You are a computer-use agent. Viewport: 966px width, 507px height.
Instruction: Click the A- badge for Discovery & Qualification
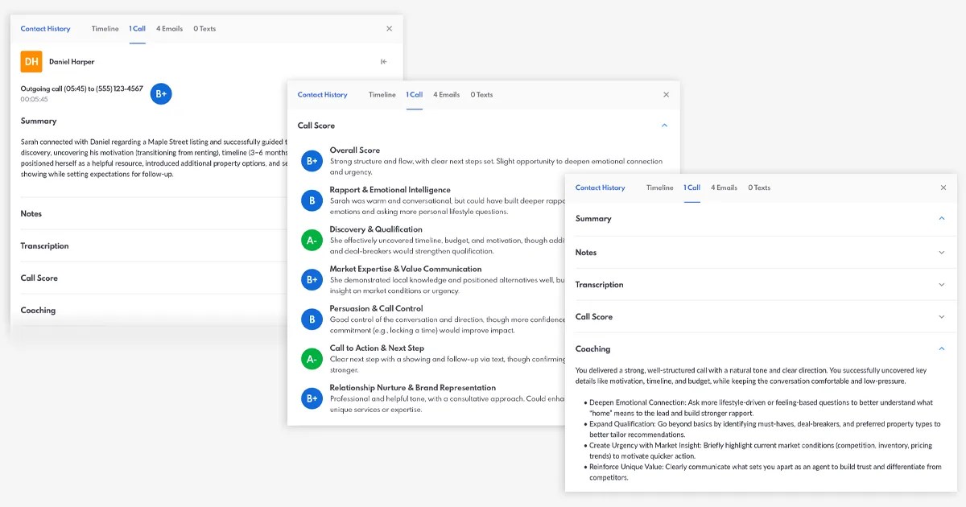[312, 240]
